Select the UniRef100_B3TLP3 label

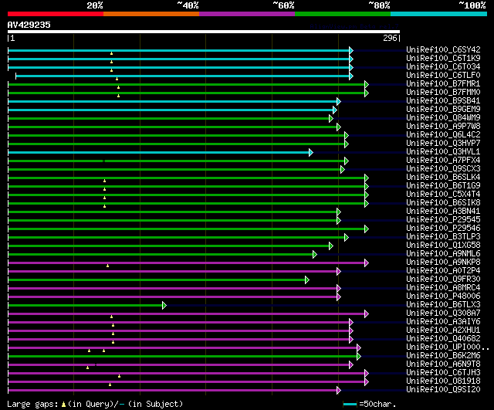coord(443,237)
